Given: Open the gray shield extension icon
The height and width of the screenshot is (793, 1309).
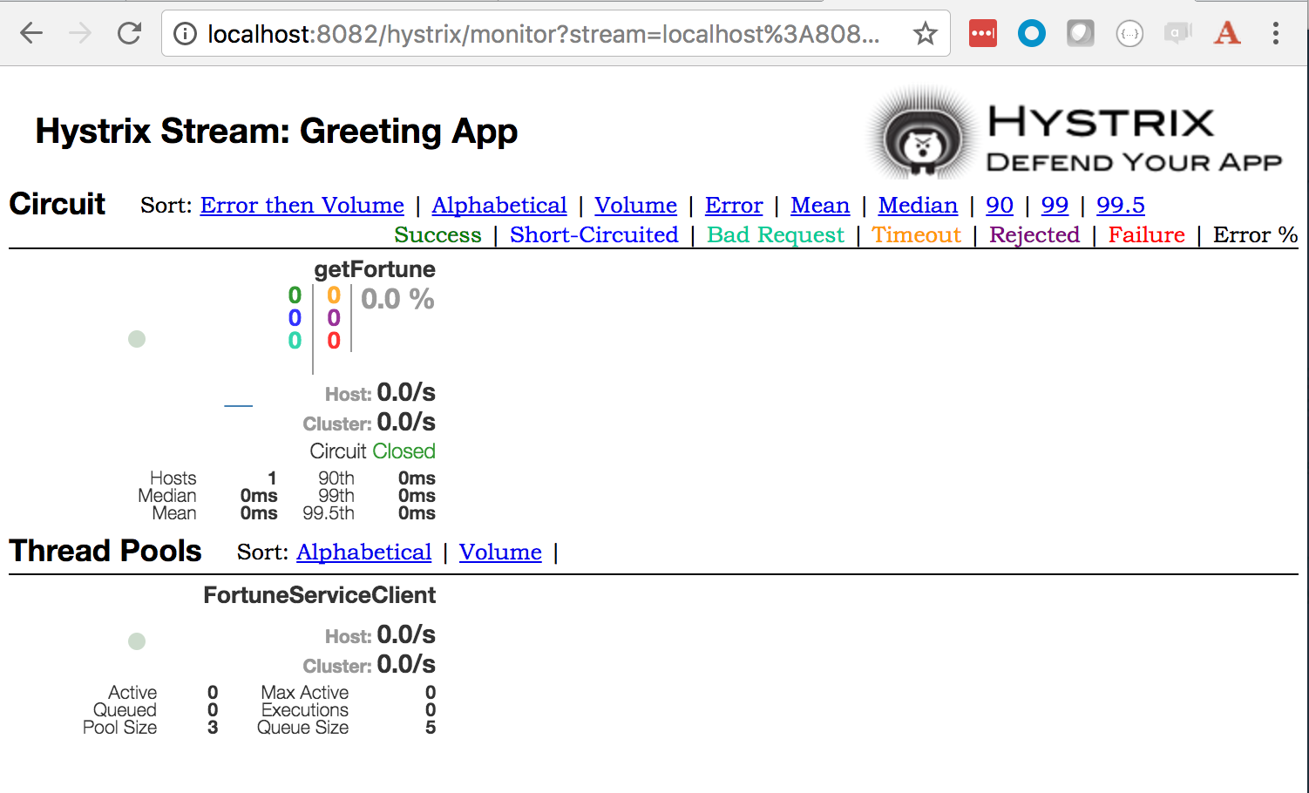Looking at the screenshot, I should (1081, 34).
